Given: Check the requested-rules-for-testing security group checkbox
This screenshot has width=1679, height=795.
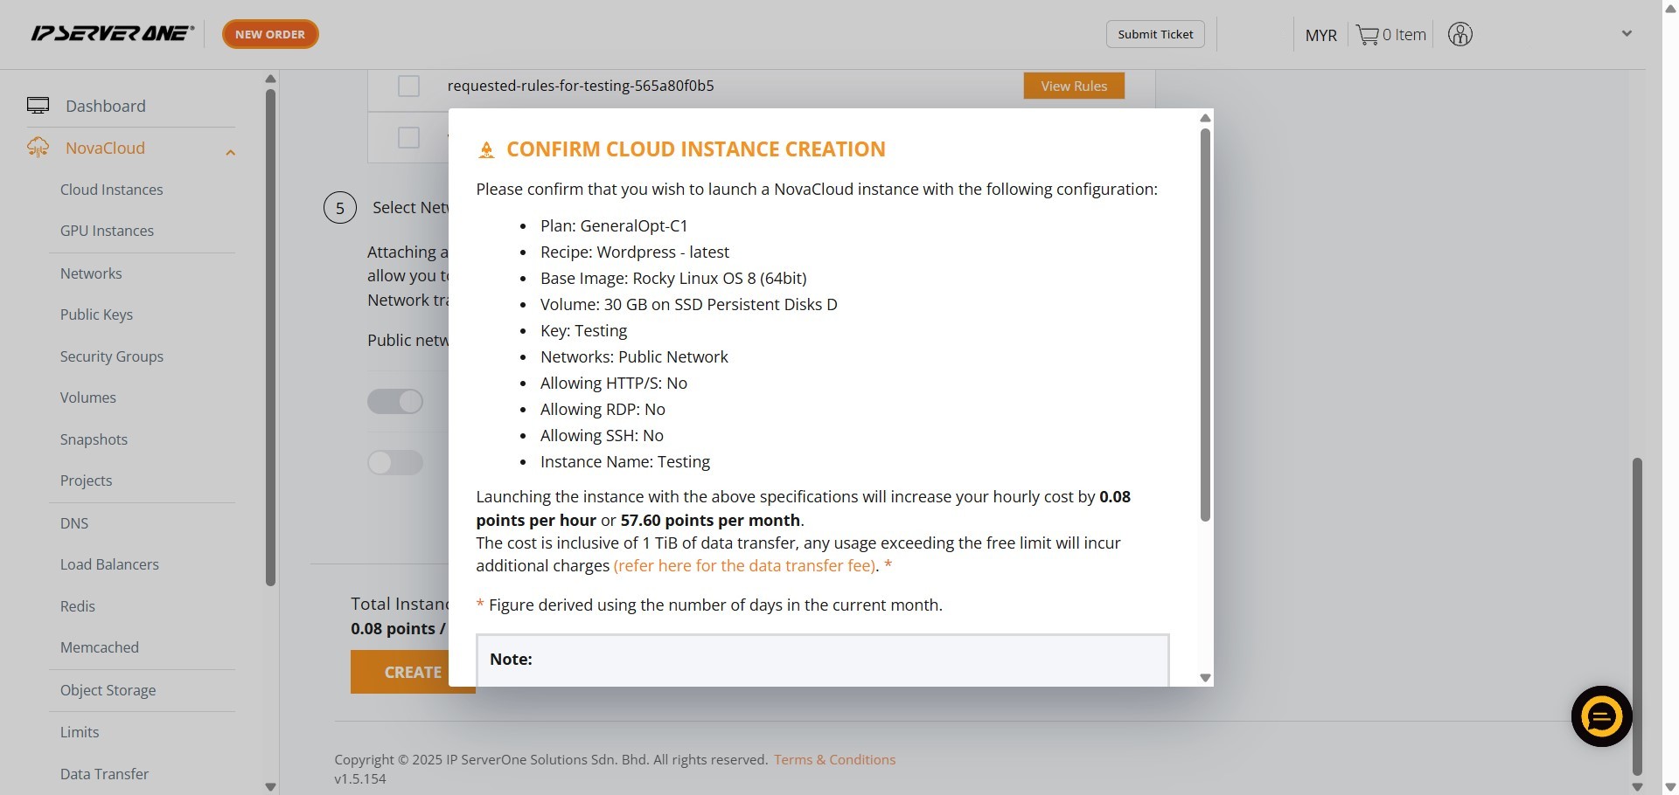Looking at the screenshot, I should 408,86.
